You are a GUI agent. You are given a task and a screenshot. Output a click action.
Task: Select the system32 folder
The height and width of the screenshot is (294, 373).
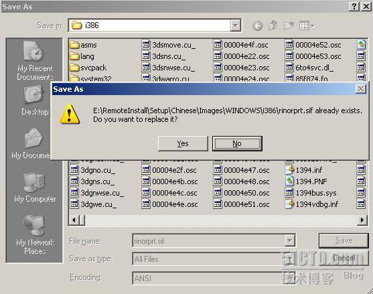90,78
